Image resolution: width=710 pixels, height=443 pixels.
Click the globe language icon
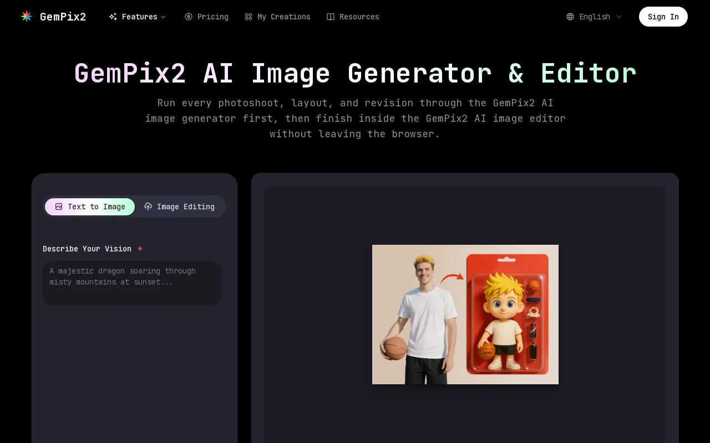point(570,17)
